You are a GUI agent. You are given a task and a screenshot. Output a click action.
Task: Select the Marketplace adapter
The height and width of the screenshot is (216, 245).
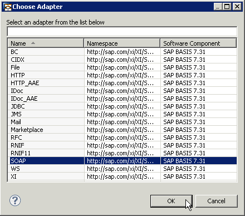[122, 130]
